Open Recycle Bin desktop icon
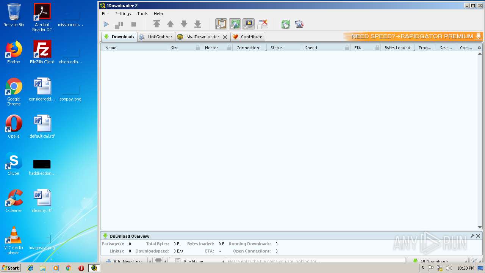 pos(14,15)
